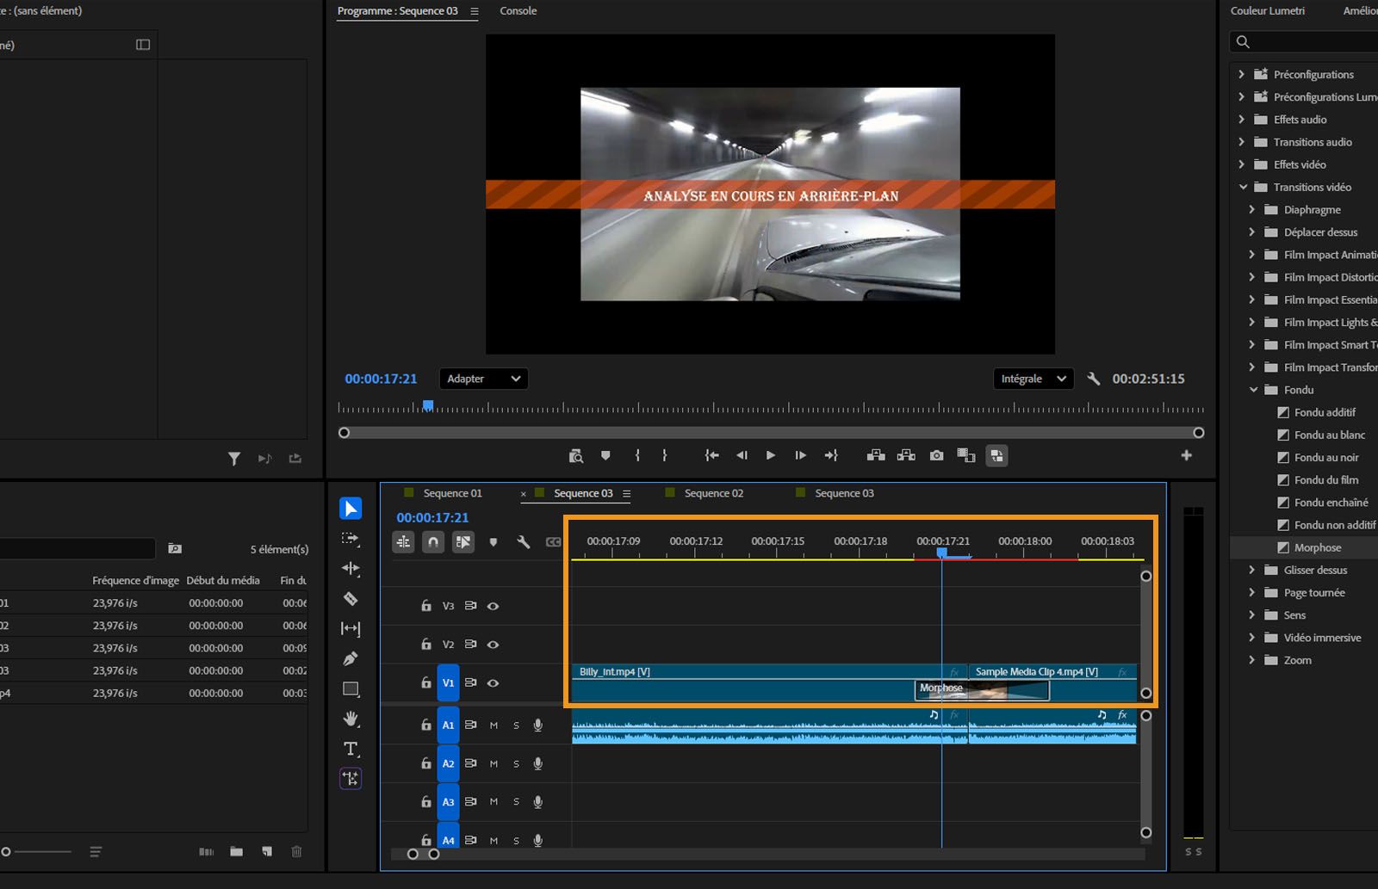Mute the A2 audio track
Image resolution: width=1378 pixels, height=889 pixels.
pos(493,763)
